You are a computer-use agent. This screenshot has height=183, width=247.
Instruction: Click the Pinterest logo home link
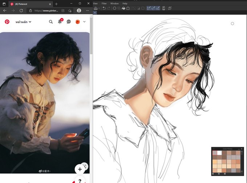click(7, 22)
